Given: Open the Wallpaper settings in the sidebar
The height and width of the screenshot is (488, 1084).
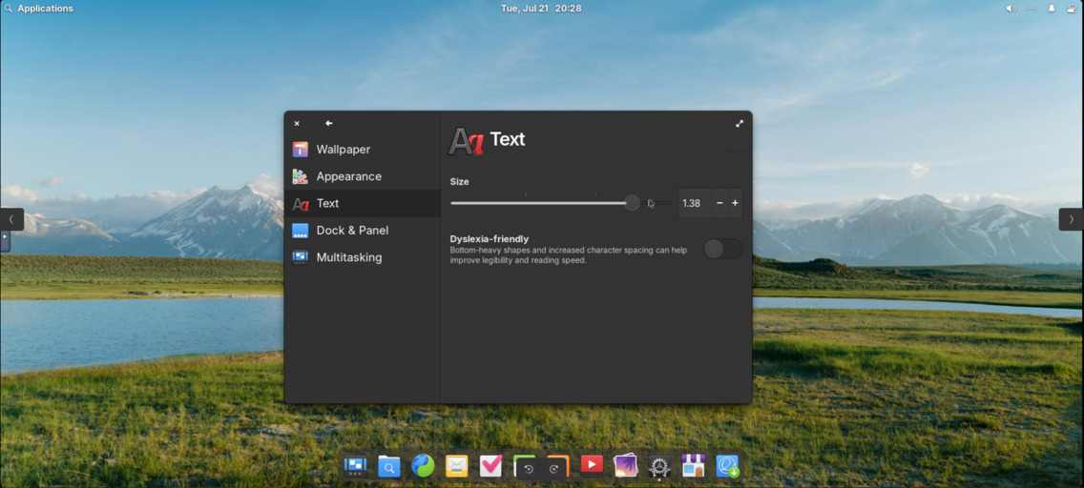Looking at the screenshot, I should pos(363,149).
